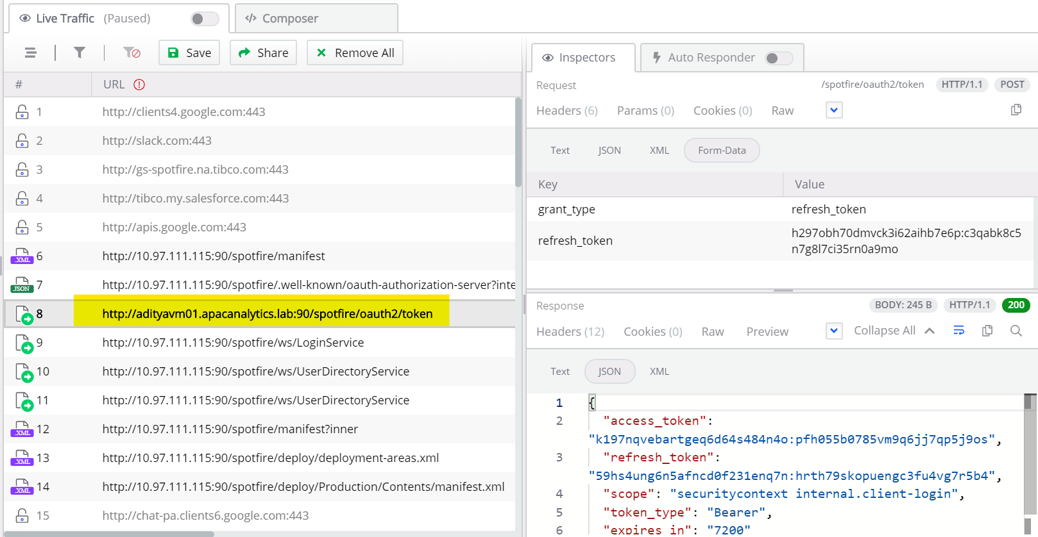
Task: Select the spotfire/ws/LoginService session row
Action: [260, 343]
